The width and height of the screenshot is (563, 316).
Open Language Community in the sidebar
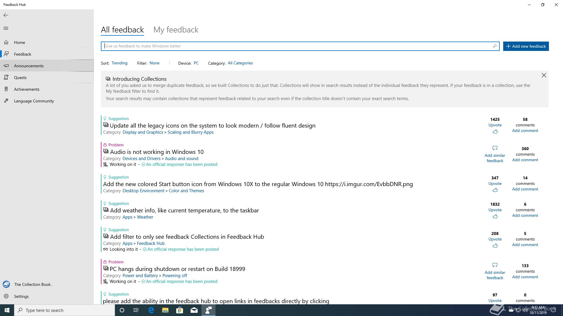tap(47, 101)
